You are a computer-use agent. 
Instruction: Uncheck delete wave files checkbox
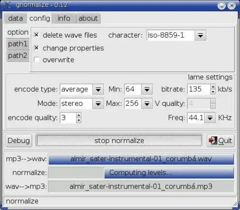pos(36,35)
